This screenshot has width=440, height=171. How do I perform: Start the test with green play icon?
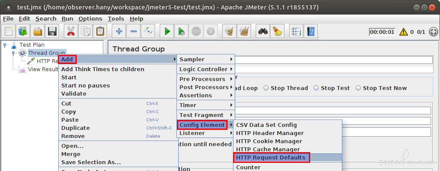[x=167, y=31]
